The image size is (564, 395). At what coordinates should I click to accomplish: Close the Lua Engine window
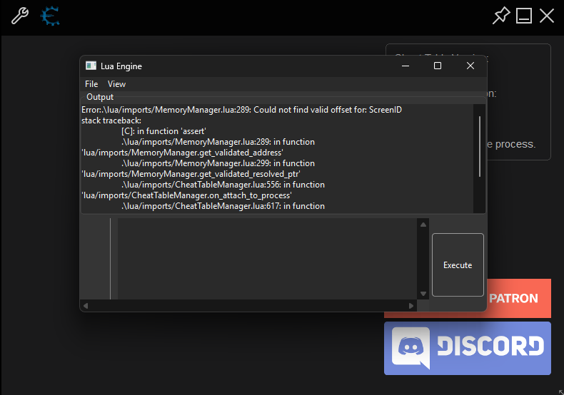[470, 66]
